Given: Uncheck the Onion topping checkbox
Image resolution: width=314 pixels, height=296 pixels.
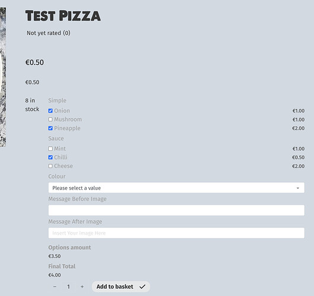Looking at the screenshot, I should 50,111.
